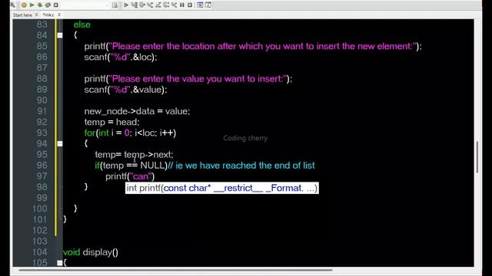
Task: Click 'temp = head;' on line 92
Action: tap(111, 122)
